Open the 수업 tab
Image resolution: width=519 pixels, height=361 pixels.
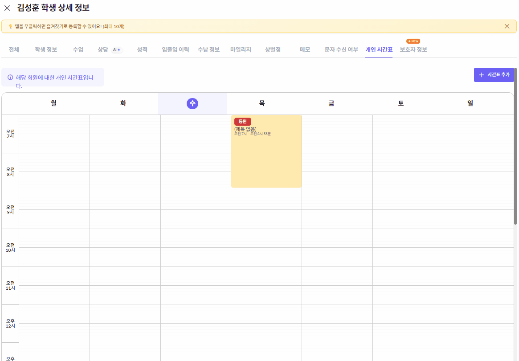[x=78, y=49]
